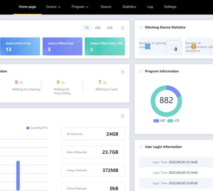Select the All device filter
This screenshot has width=213, height=191.
click(x=87, y=28)
